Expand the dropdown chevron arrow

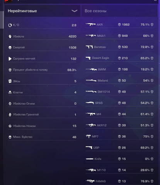75,11
